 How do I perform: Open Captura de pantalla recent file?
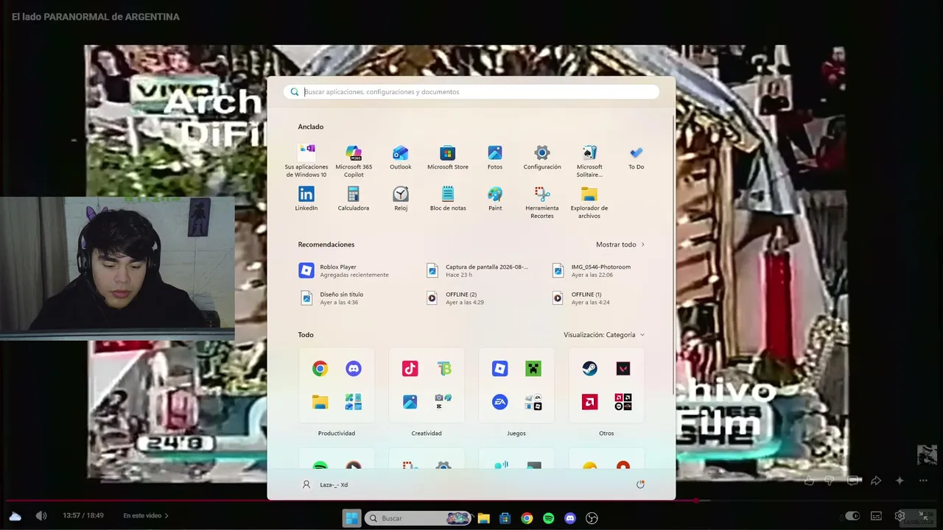point(479,271)
